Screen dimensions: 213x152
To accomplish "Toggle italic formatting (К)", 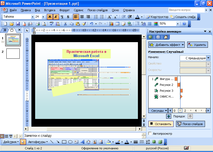I will pyautogui.click(x=56, y=17).
